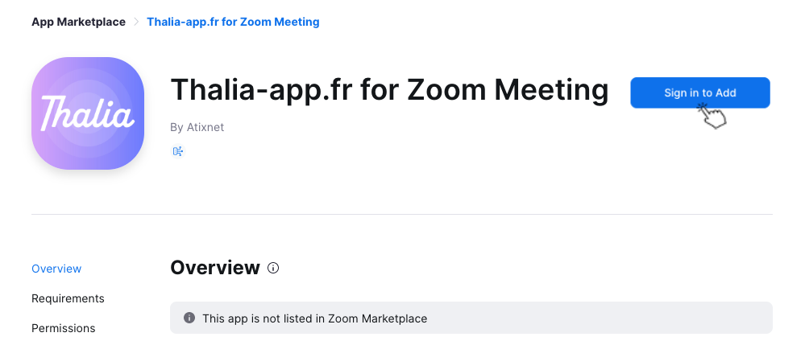
Task: Click the info icon in the not-listed notice
Action: point(189,318)
